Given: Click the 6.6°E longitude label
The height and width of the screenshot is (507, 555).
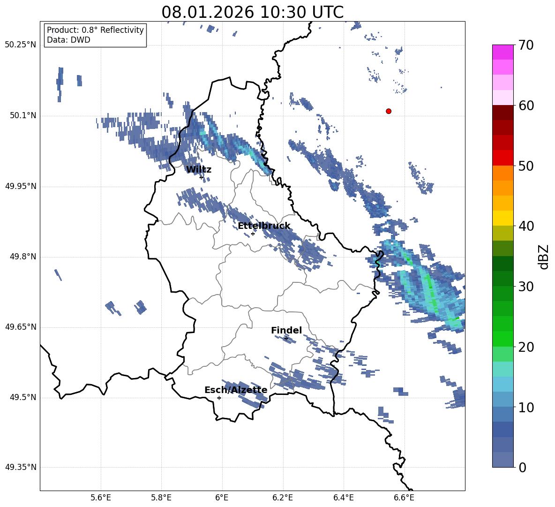Looking at the screenshot, I should click(404, 498).
